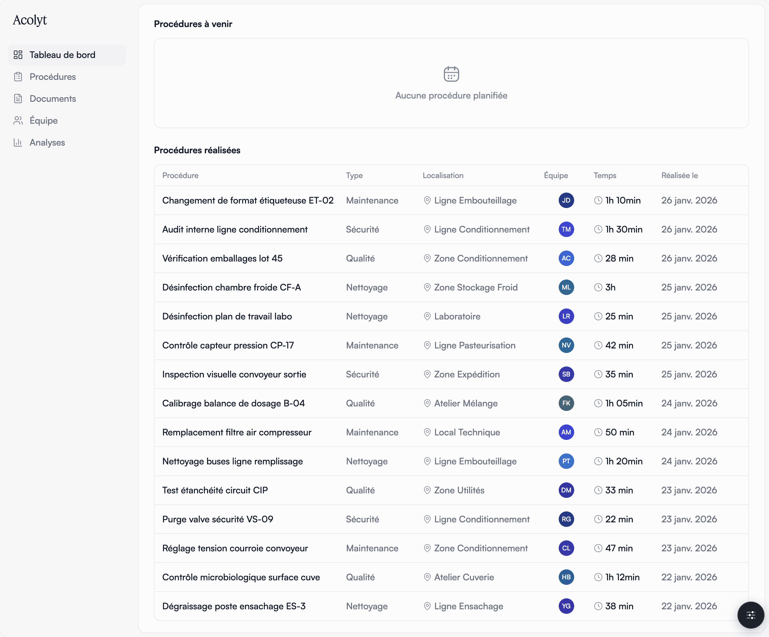Click the Tableau de bord grid icon
This screenshot has height=637, width=769.
(18, 55)
